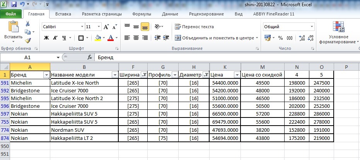Open the font size 11 dropdown
The image size is (360, 160).
(99, 27)
